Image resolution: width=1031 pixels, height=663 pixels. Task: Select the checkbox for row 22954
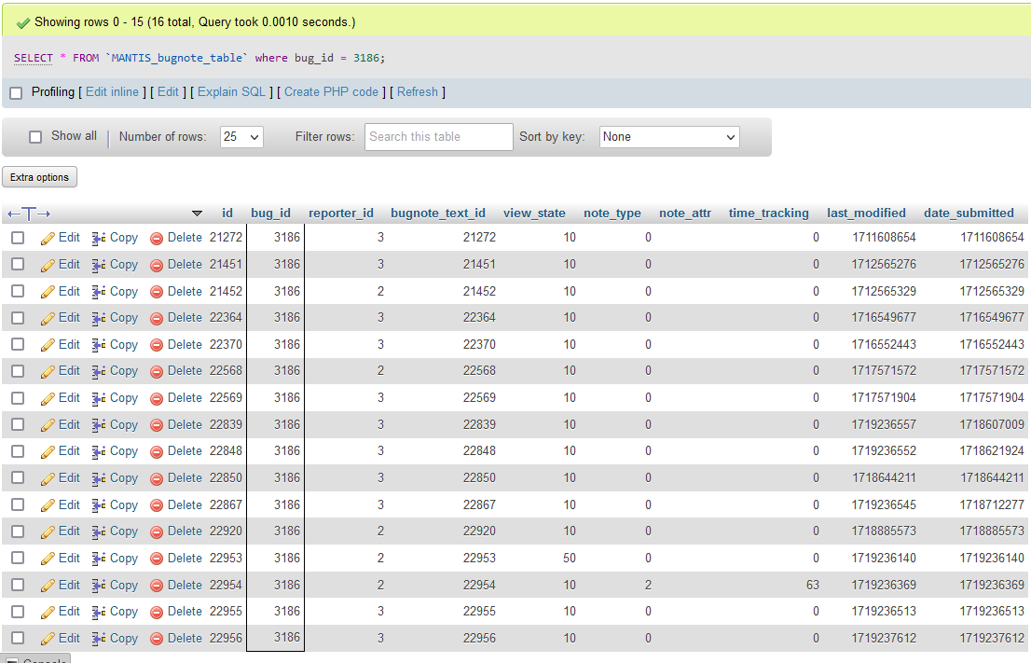tap(18, 586)
